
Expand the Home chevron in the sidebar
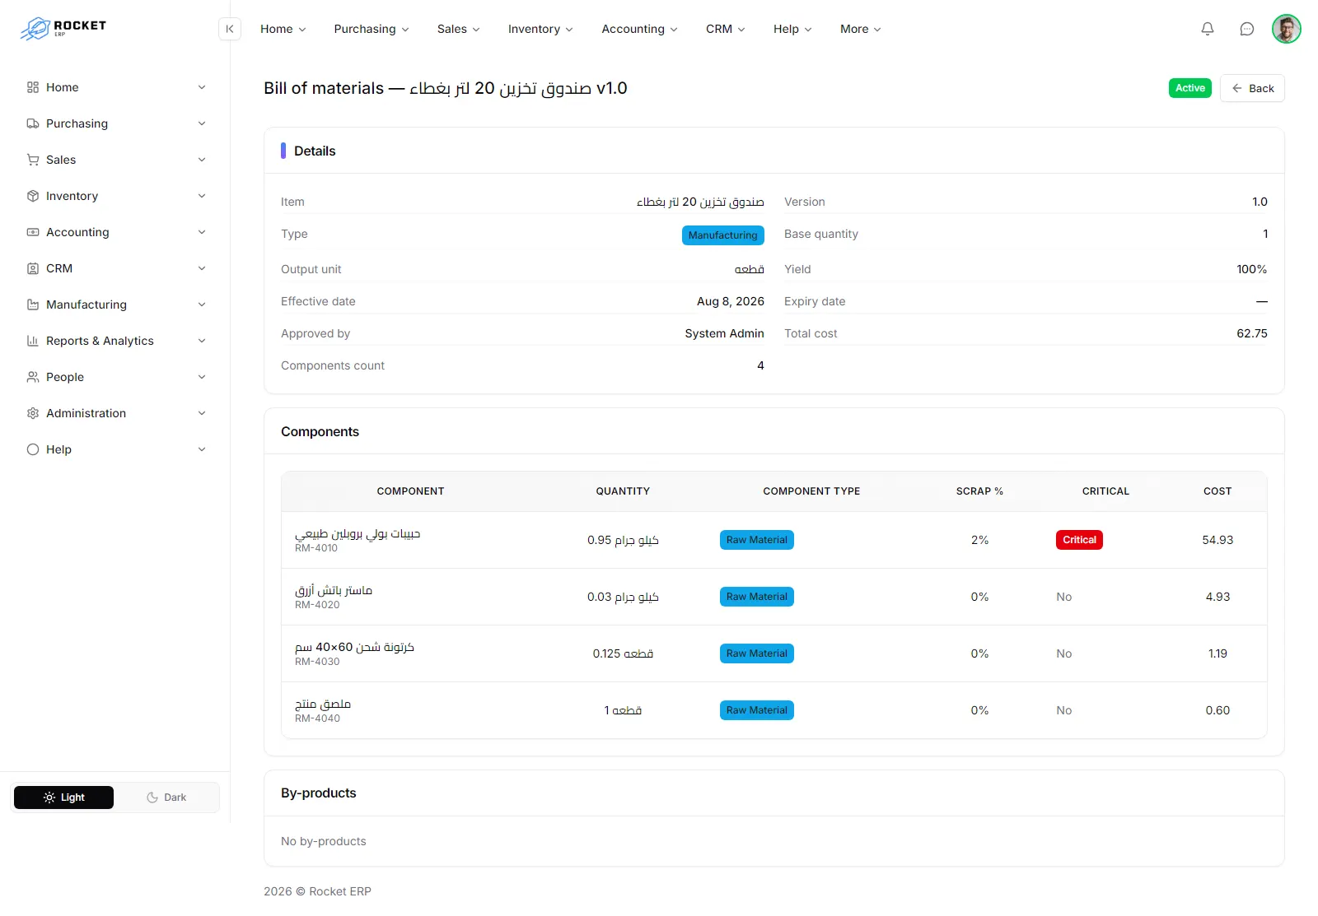coord(202,87)
